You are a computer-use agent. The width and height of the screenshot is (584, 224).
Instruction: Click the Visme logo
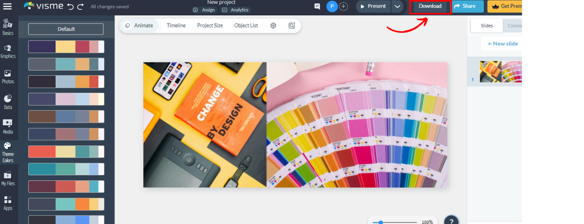(x=42, y=6)
